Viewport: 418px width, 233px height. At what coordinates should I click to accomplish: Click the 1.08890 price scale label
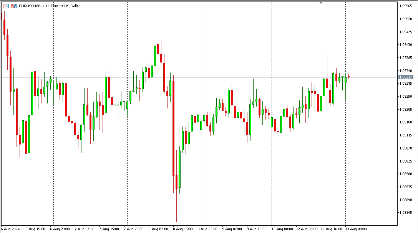406,200
